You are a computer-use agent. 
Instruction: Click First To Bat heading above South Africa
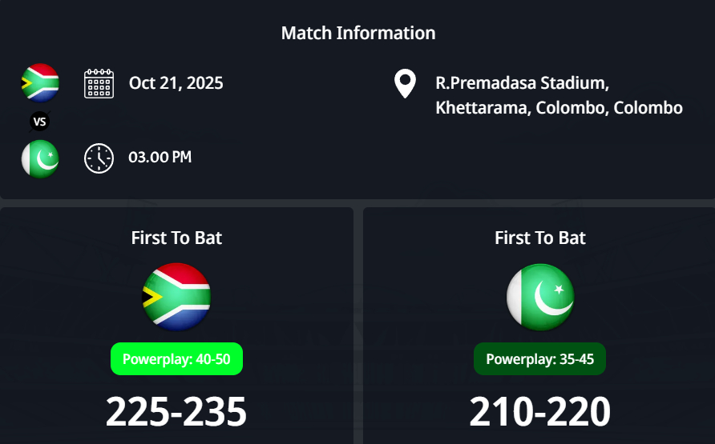tap(176, 238)
